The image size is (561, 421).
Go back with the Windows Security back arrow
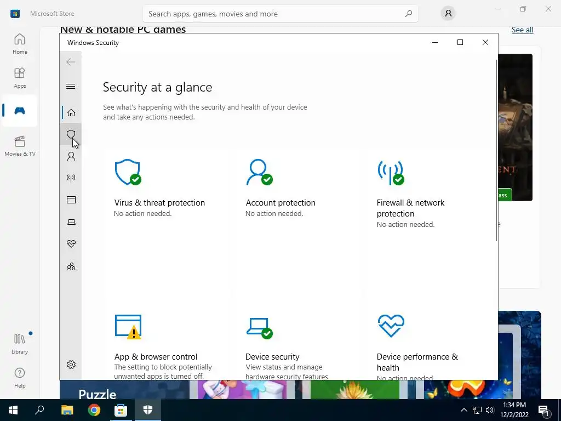71,62
